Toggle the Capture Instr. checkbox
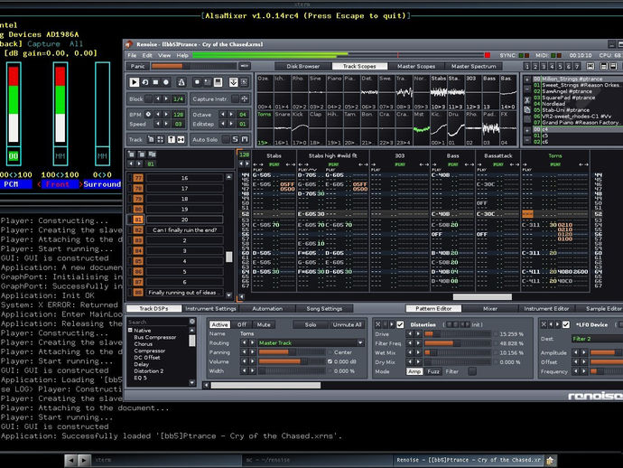623x468 pixels. tap(235, 98)
